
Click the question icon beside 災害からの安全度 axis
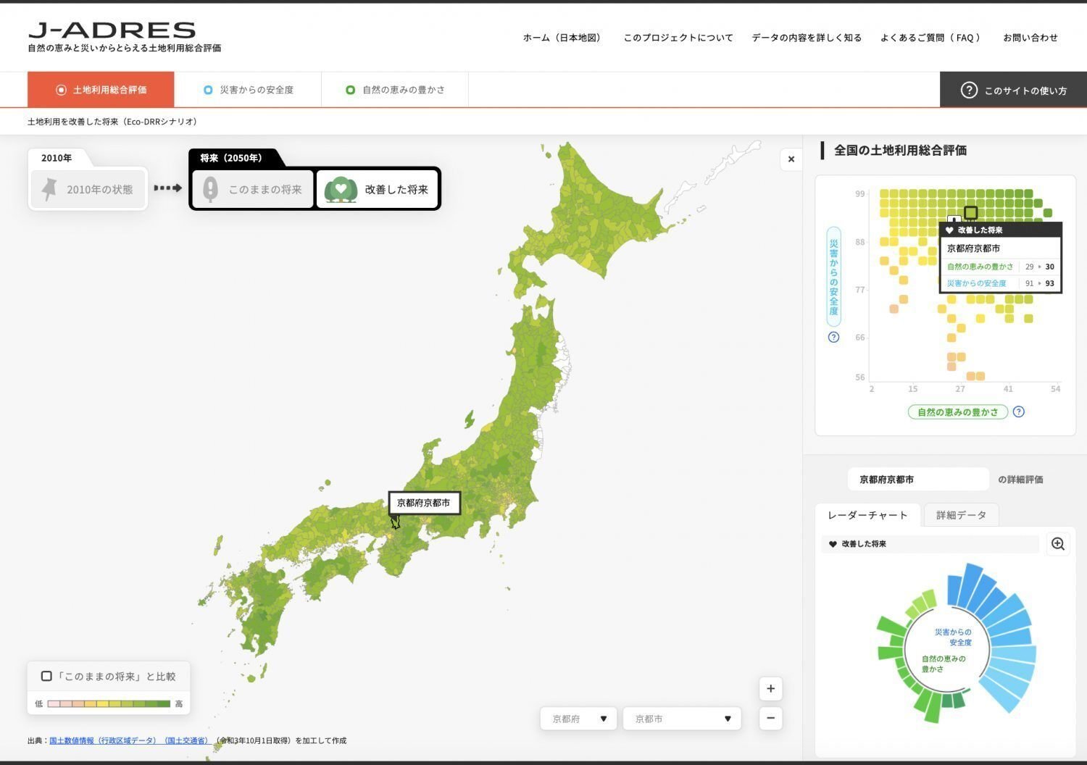833,337
